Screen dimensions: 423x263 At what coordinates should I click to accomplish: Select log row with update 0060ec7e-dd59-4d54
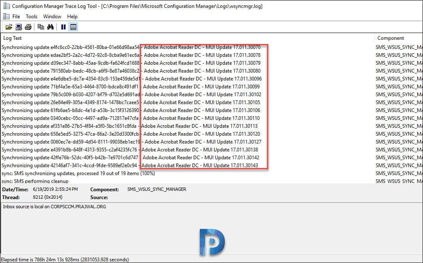coord(211,142)
